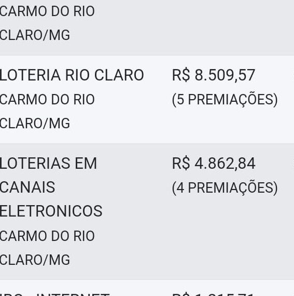Click the LOTERIAS EM text line
The height and width of the screenshot is (296, 294).
48,163
